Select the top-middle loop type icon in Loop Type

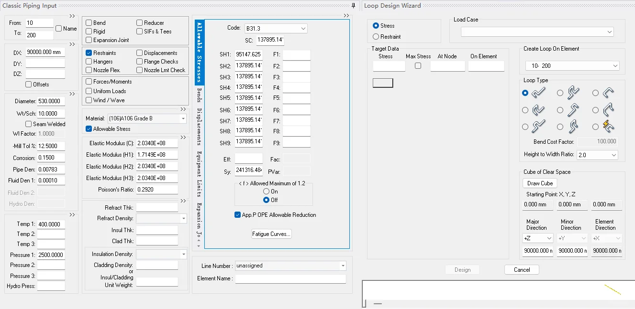coord(573,93)
